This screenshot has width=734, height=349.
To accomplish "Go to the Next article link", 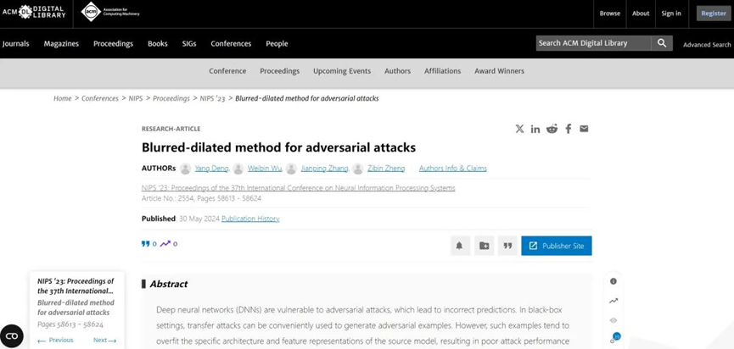I will tap(104, 341).
